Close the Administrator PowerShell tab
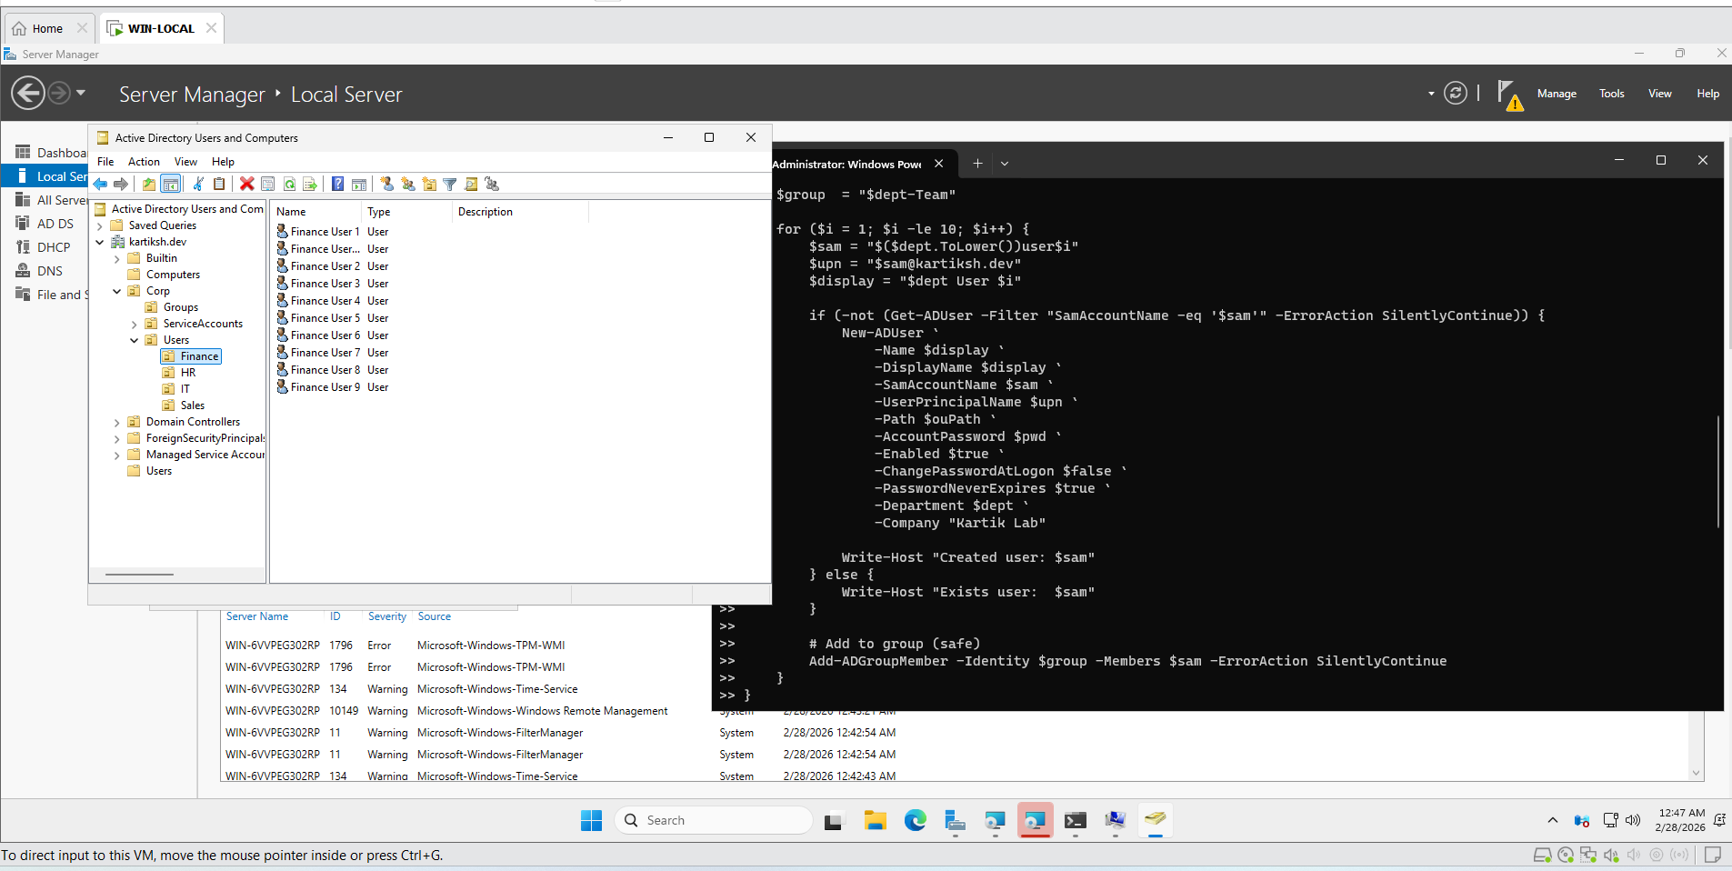This screenshot has width=1732, height=871. pos(939,164)
